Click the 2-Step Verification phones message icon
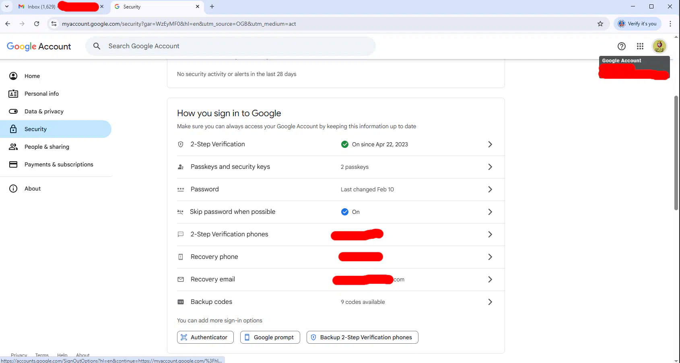The height and width of the screenshot is (363, 680). (x=181, y=234)
